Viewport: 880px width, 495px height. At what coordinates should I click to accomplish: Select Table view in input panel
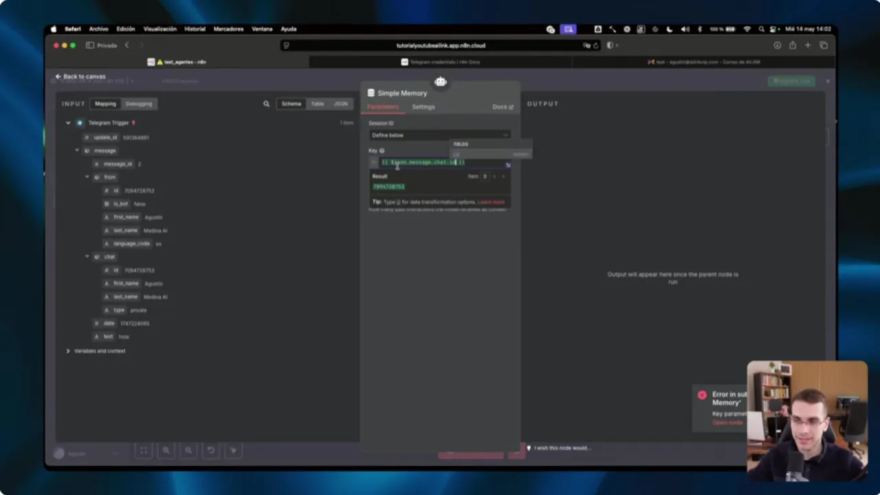tap(317, 104)
